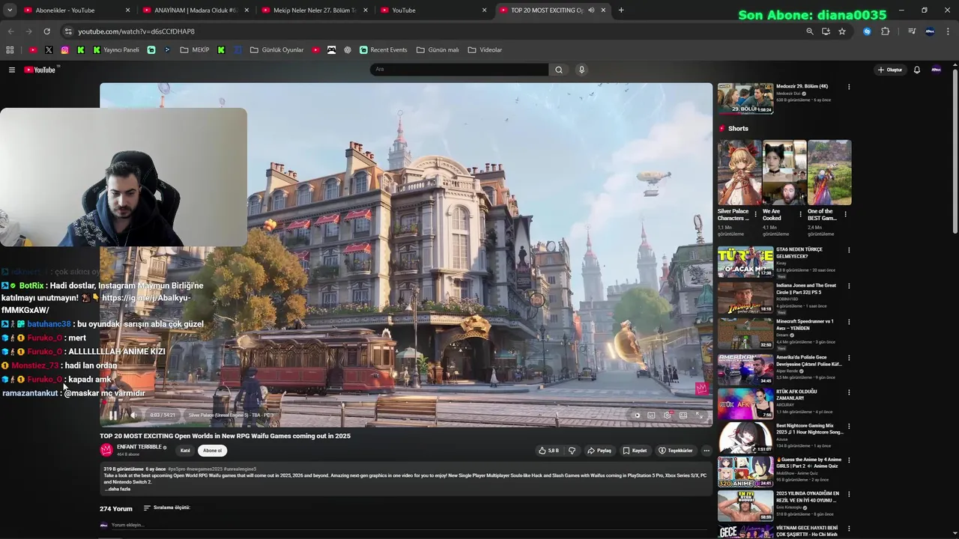Click the install app icon in address bar

[826, 31]
